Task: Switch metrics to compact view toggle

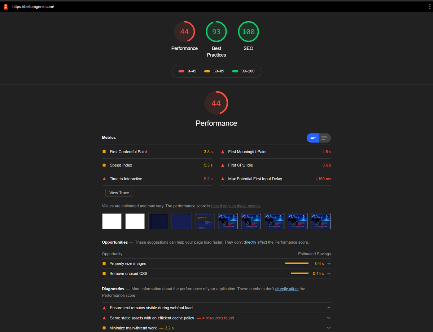Action: coord(313,138)
